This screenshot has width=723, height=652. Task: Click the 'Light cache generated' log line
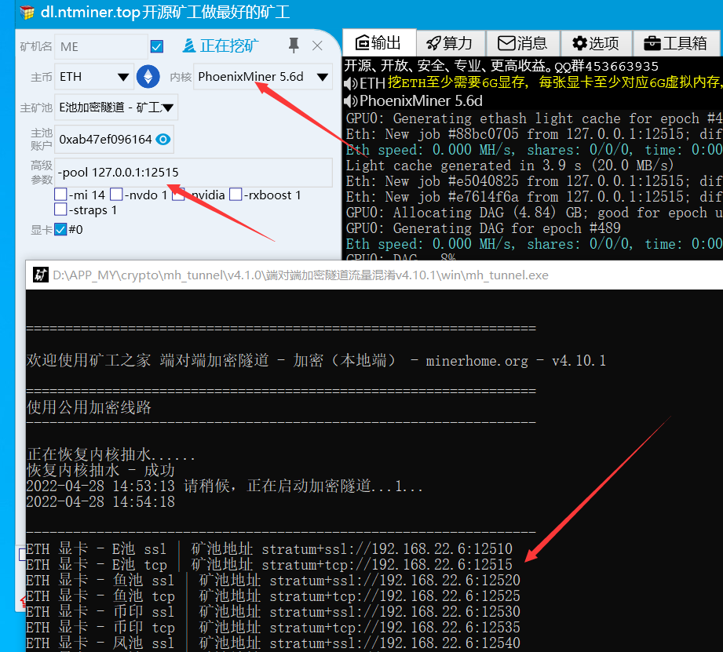point(509,166)
